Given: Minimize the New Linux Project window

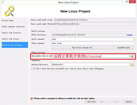Looking at the screenshot, I should 122,2.
